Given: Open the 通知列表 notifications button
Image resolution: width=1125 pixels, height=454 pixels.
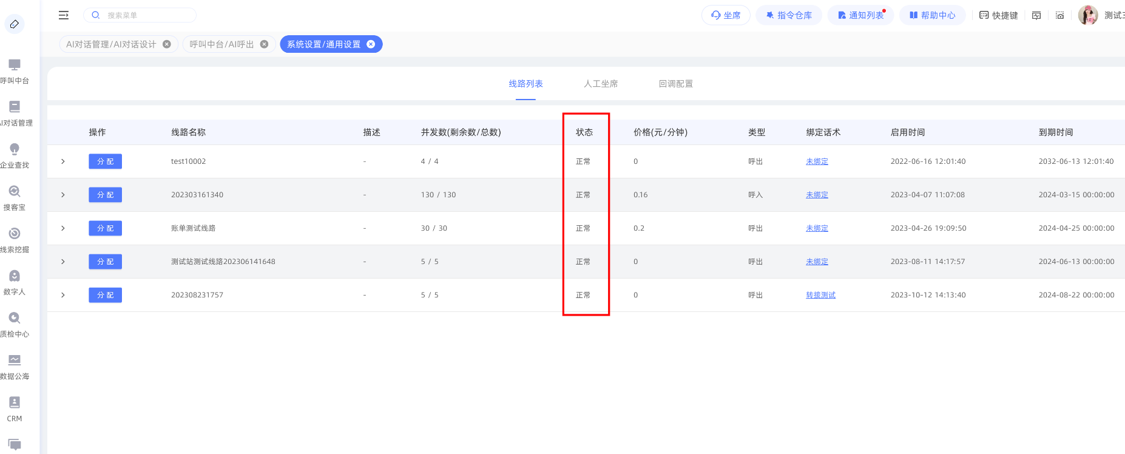Looking at the screenshot, I should pos(860,15).
